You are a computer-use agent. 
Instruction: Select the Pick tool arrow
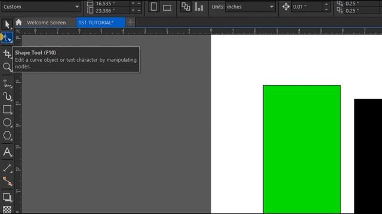(7, 24)
